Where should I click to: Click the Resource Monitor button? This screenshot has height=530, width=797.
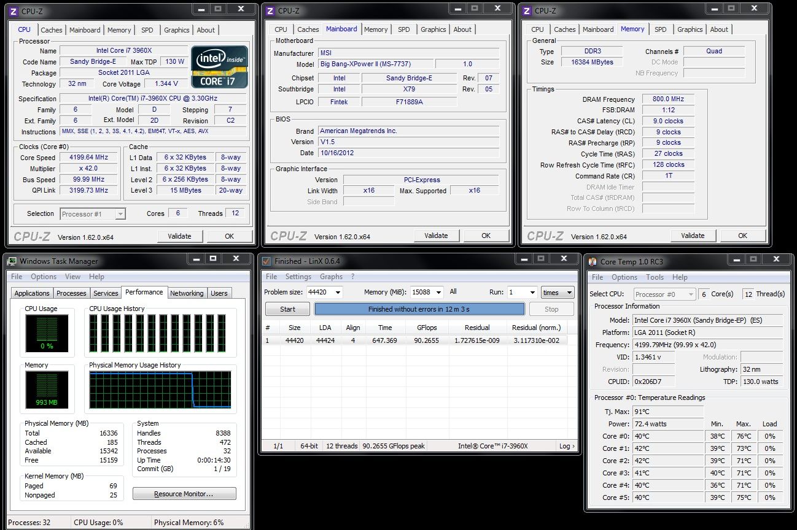click(184, 494)
